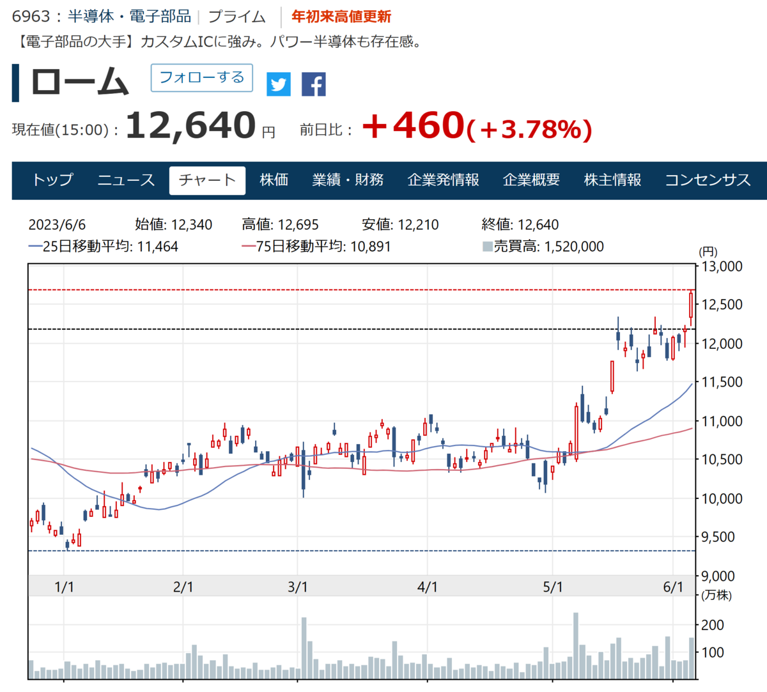
Task: Click the 終値: 12,640 value
Action: [x=520, y=225]
